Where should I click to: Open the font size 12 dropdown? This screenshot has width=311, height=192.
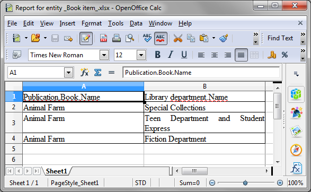coord(141,55)
